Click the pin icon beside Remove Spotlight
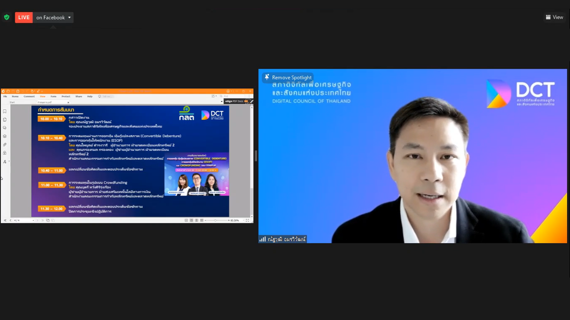The width and height of the screenshot is (570, 320). click(x=267, y=77)
